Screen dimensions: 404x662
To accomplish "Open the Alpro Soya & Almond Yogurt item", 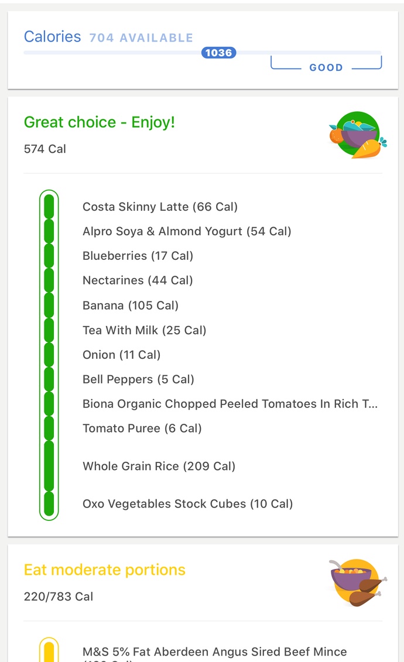I will 186,231.
